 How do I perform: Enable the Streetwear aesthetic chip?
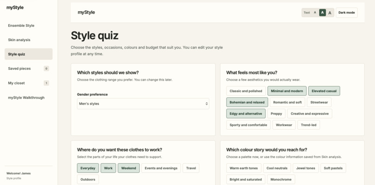pos(319,102)
